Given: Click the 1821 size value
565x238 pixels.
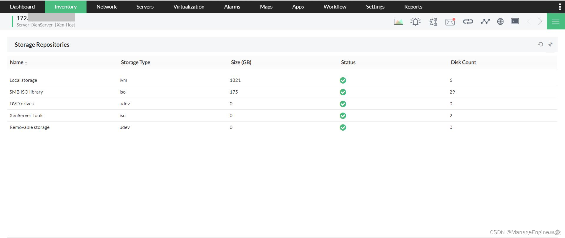Looking at the screenshot, I should (x=235, y=80).
